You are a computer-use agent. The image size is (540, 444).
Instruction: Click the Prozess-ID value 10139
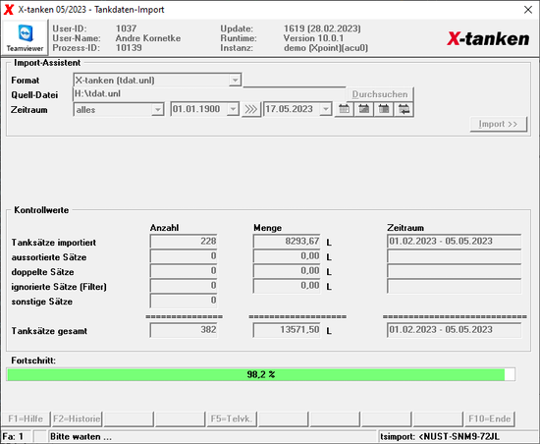pyautogui.click(x=129, y=47)
